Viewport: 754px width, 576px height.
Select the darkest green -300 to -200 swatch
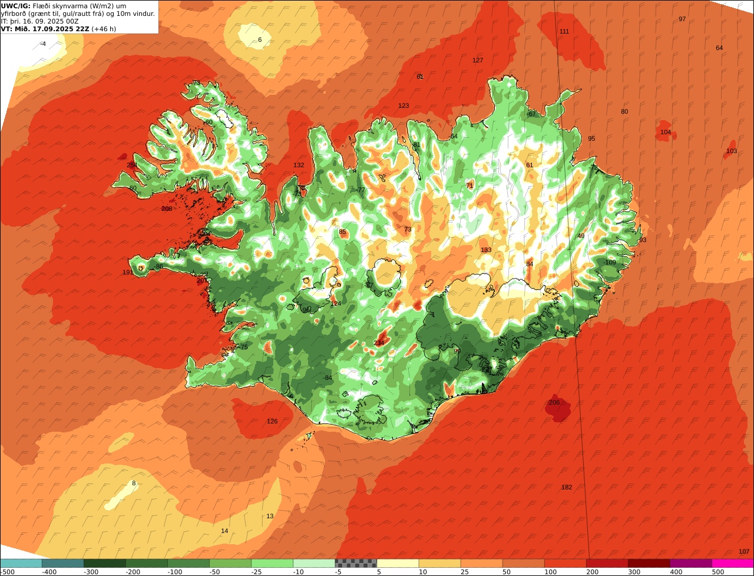pos(104,563)
